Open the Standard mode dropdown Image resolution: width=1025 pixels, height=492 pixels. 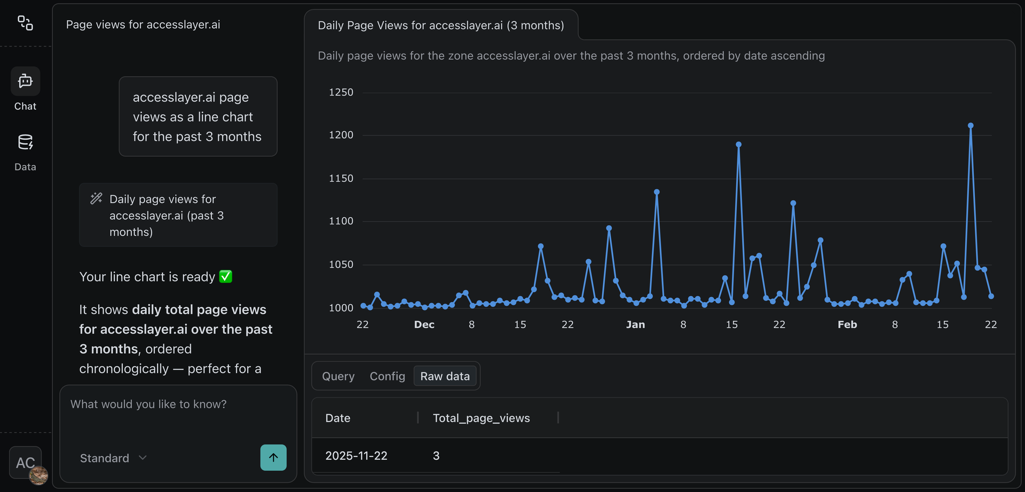pos(113,458)
